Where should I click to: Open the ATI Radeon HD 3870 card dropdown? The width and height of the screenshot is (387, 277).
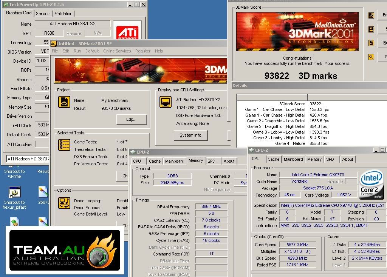pyautogui.click(x=28, y=159)
